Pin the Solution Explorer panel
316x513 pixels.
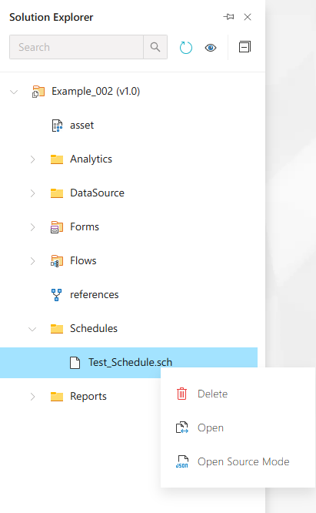pyautogui.click(x=228, y=17)
